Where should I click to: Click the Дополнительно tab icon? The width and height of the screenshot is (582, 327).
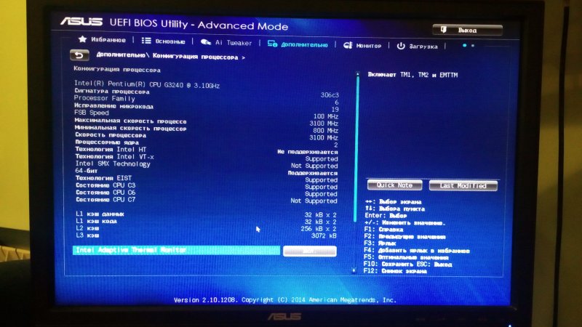click(x=272, y=44)
